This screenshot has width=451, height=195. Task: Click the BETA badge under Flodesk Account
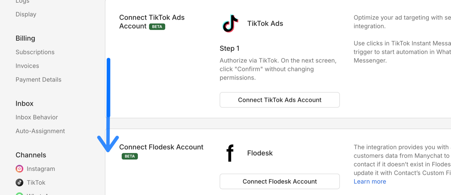(130, 156)
